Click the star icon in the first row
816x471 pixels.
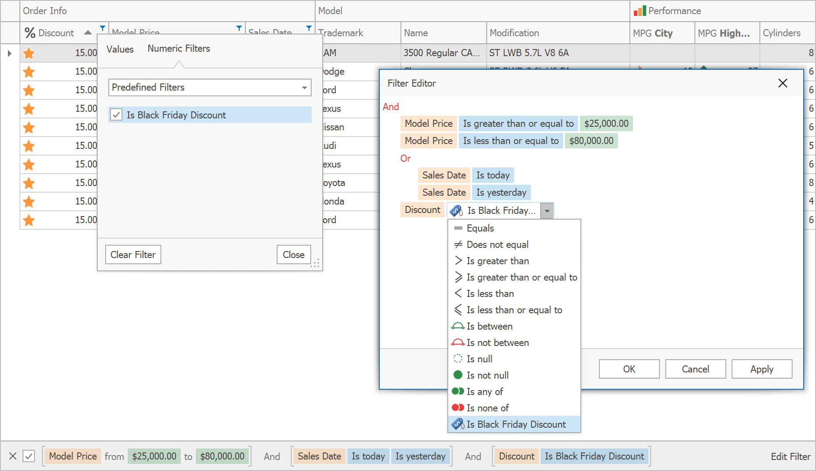pos(29,53)
